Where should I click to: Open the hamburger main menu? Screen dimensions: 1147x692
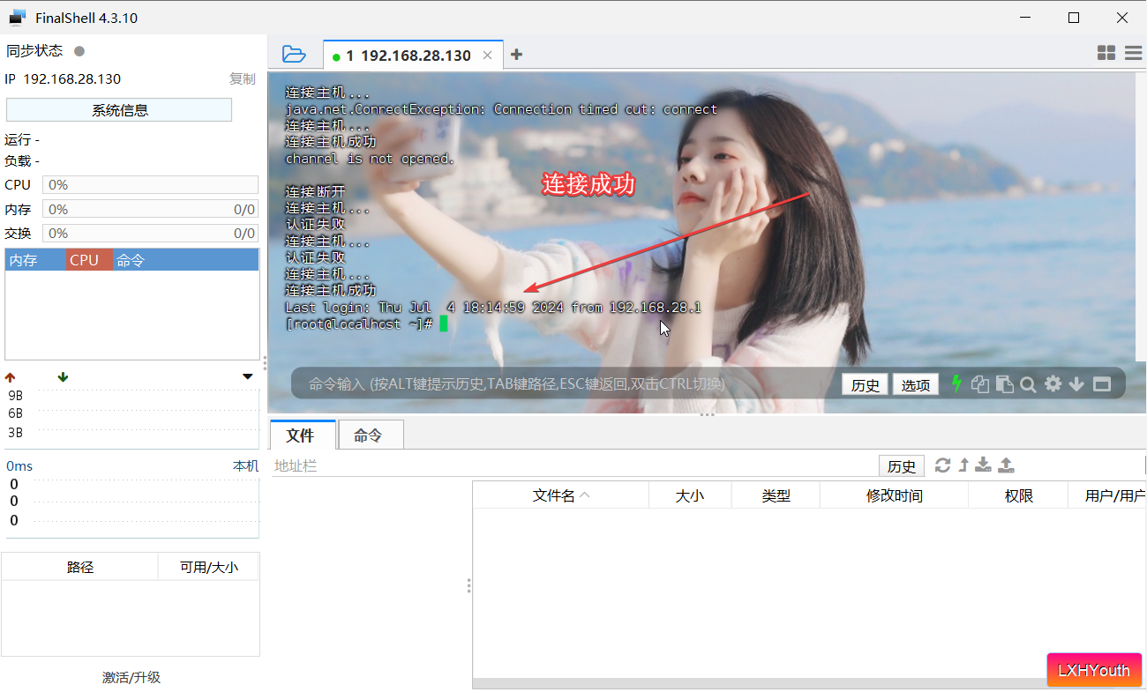coord(1134,54)
